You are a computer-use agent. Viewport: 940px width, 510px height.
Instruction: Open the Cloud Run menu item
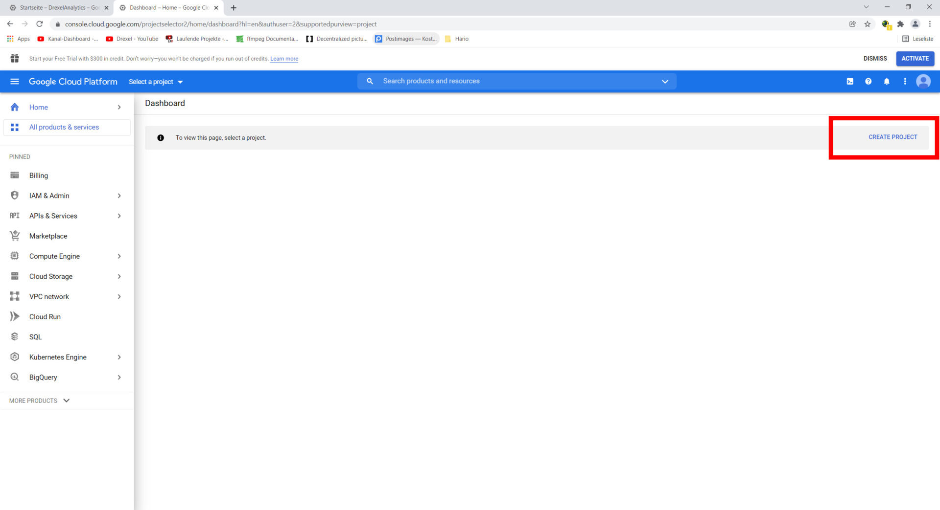click(67, 316)
